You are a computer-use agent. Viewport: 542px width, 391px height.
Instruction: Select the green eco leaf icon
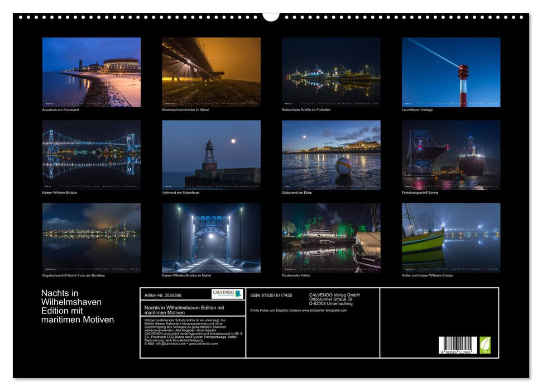click(x=485, y=345)
